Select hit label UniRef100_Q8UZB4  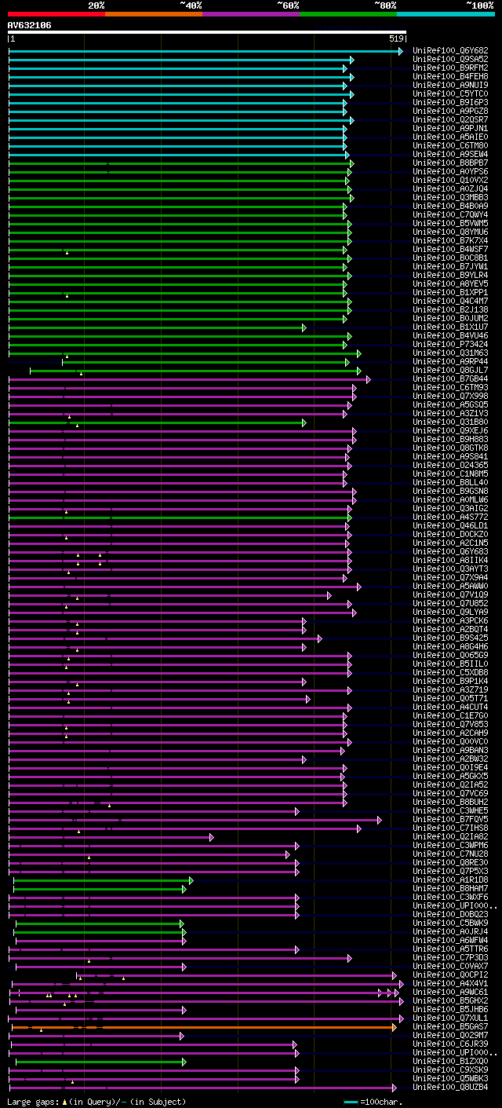coord(450,1088)
